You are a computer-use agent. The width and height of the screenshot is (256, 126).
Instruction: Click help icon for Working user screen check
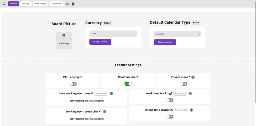pyautogui.click(x=104, y=112)
